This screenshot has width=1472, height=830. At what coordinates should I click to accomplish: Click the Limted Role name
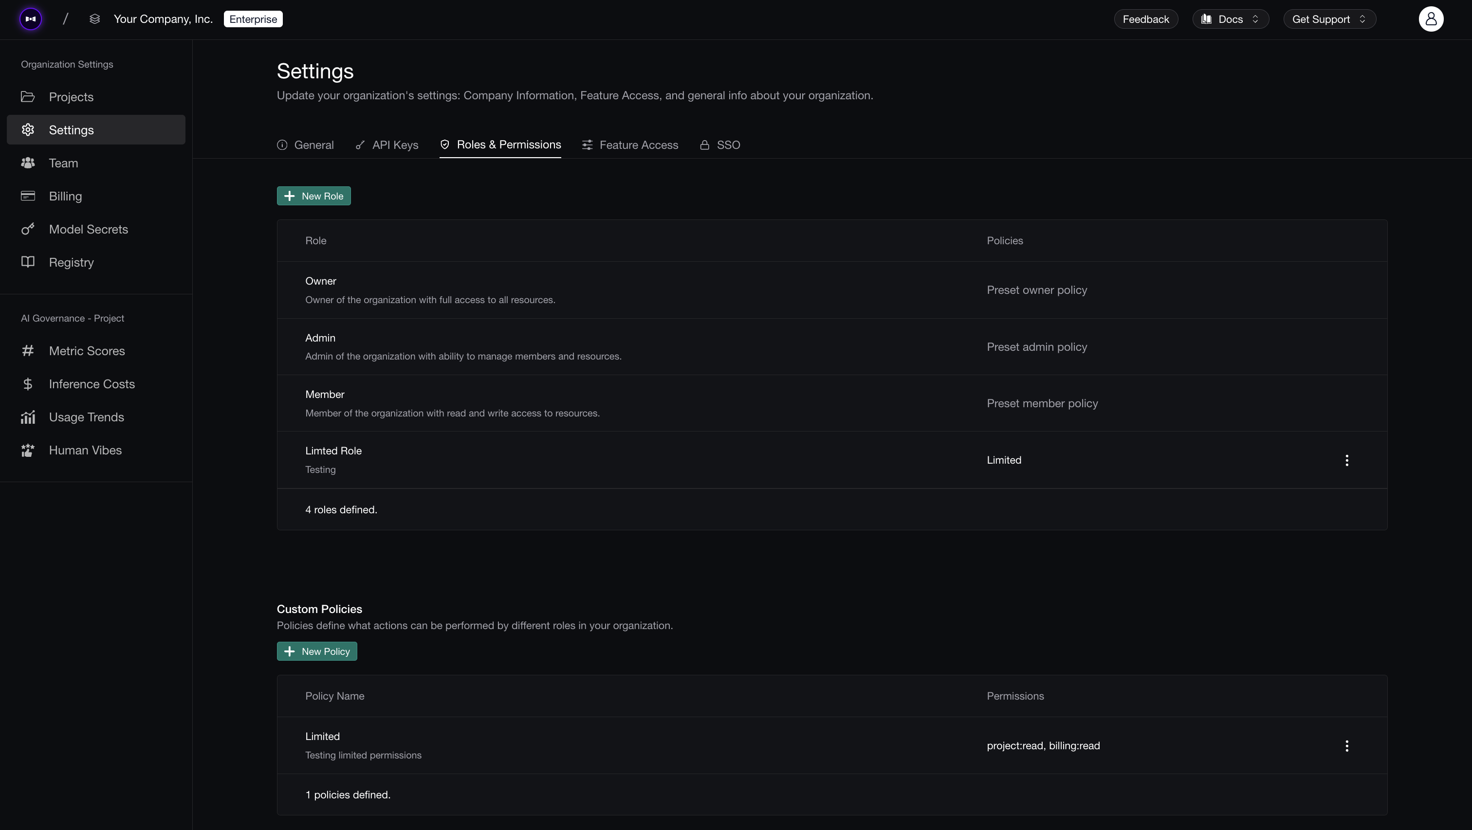(333, 451)
